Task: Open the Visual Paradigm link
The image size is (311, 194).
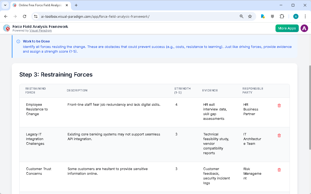Action: [40, 30]
